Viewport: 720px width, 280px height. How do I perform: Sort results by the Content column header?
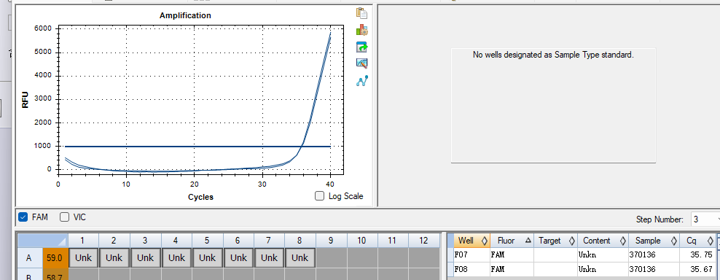pos(603,241)
